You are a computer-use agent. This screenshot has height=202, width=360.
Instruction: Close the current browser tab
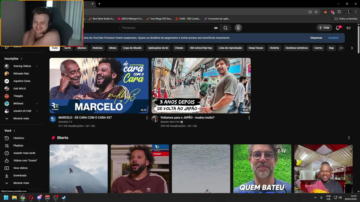tap(93, 4)
